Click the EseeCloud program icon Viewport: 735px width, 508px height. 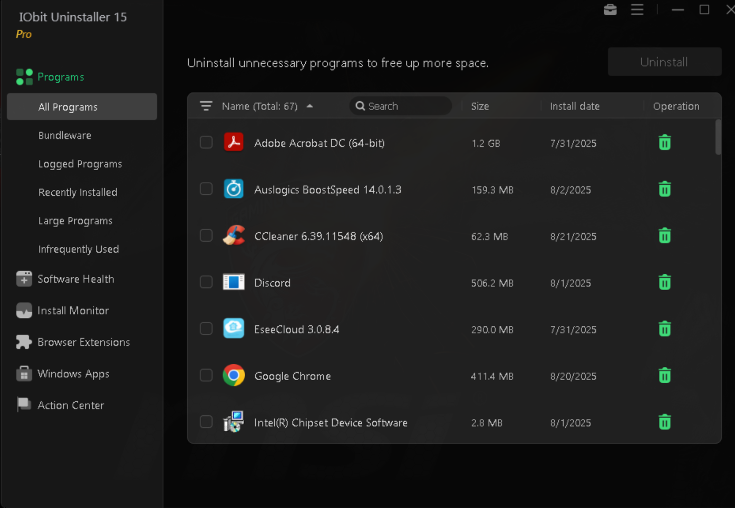coord(234,328)
